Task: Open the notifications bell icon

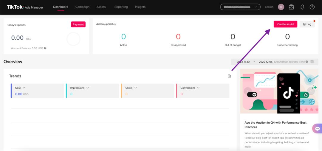Action: [302, 7]
